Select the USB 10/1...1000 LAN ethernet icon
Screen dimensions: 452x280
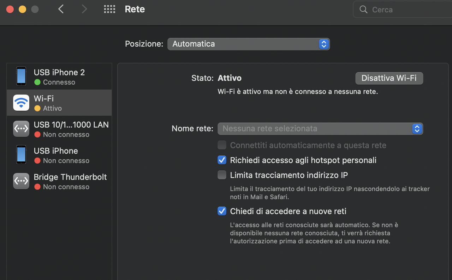pyautogui.click(x=21, y=129)
